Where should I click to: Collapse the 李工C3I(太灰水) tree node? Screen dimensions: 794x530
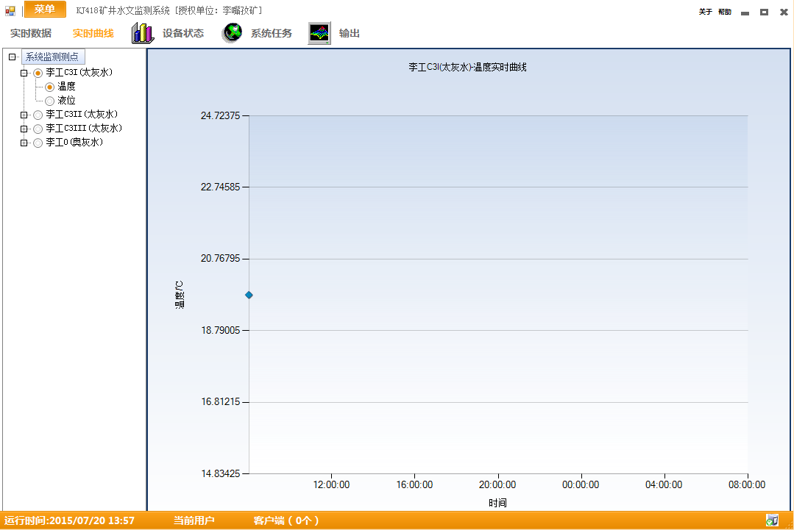[24, 73]
